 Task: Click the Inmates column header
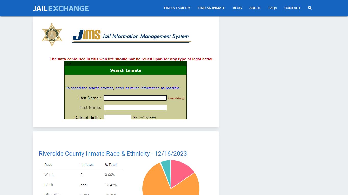pyautogui.click(x=87, y=165)
